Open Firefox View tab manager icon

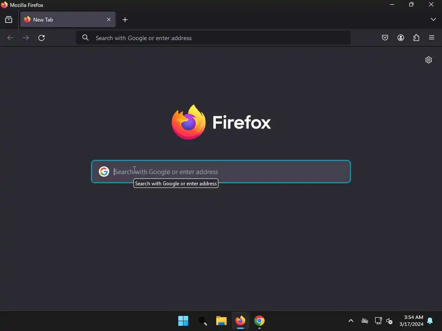coord(9,20)
